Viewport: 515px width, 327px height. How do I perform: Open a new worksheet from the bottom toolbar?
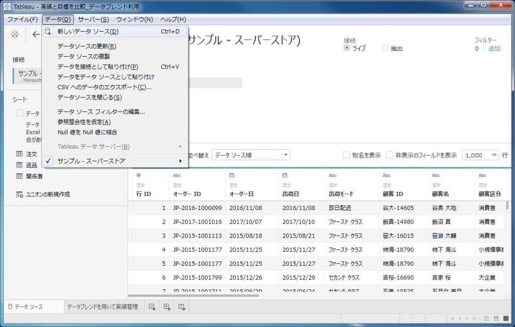[x=151, y=307]
